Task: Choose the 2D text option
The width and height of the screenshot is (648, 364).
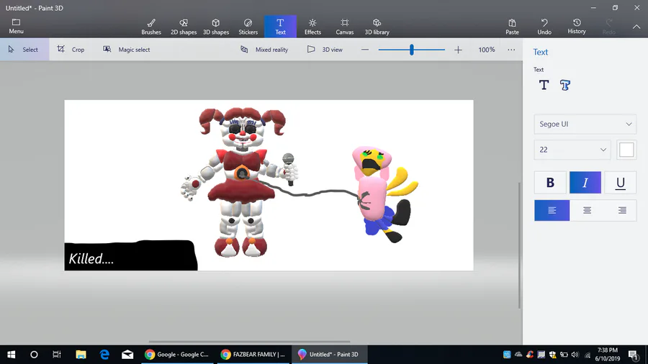Action: 544,85
